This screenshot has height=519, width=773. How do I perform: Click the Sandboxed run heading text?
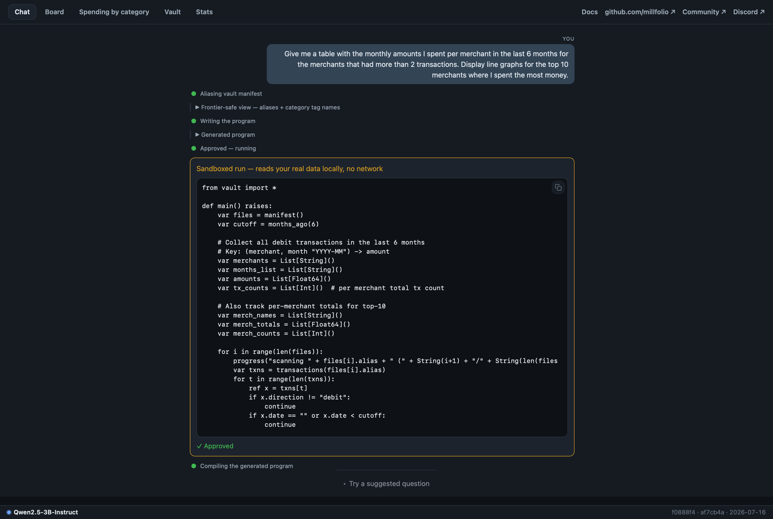289,168
